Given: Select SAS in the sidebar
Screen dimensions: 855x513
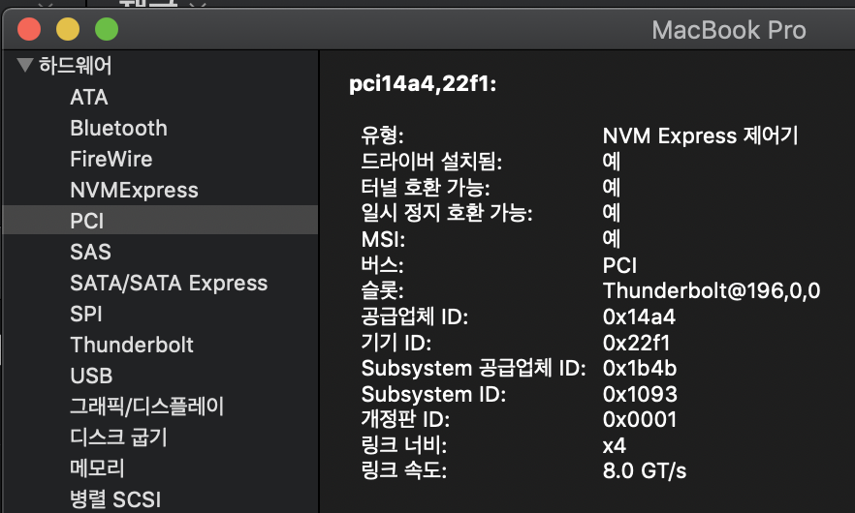Looking at the screenshot, I should click(90, 252).
